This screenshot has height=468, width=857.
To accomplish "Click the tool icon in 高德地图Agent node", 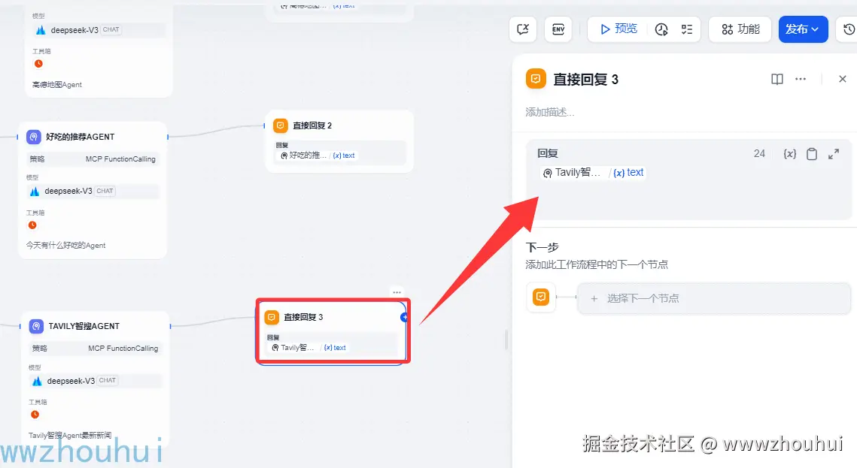I will click(38, 64).
